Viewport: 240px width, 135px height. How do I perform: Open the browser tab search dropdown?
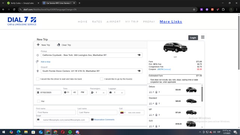(x=3, y=3)
